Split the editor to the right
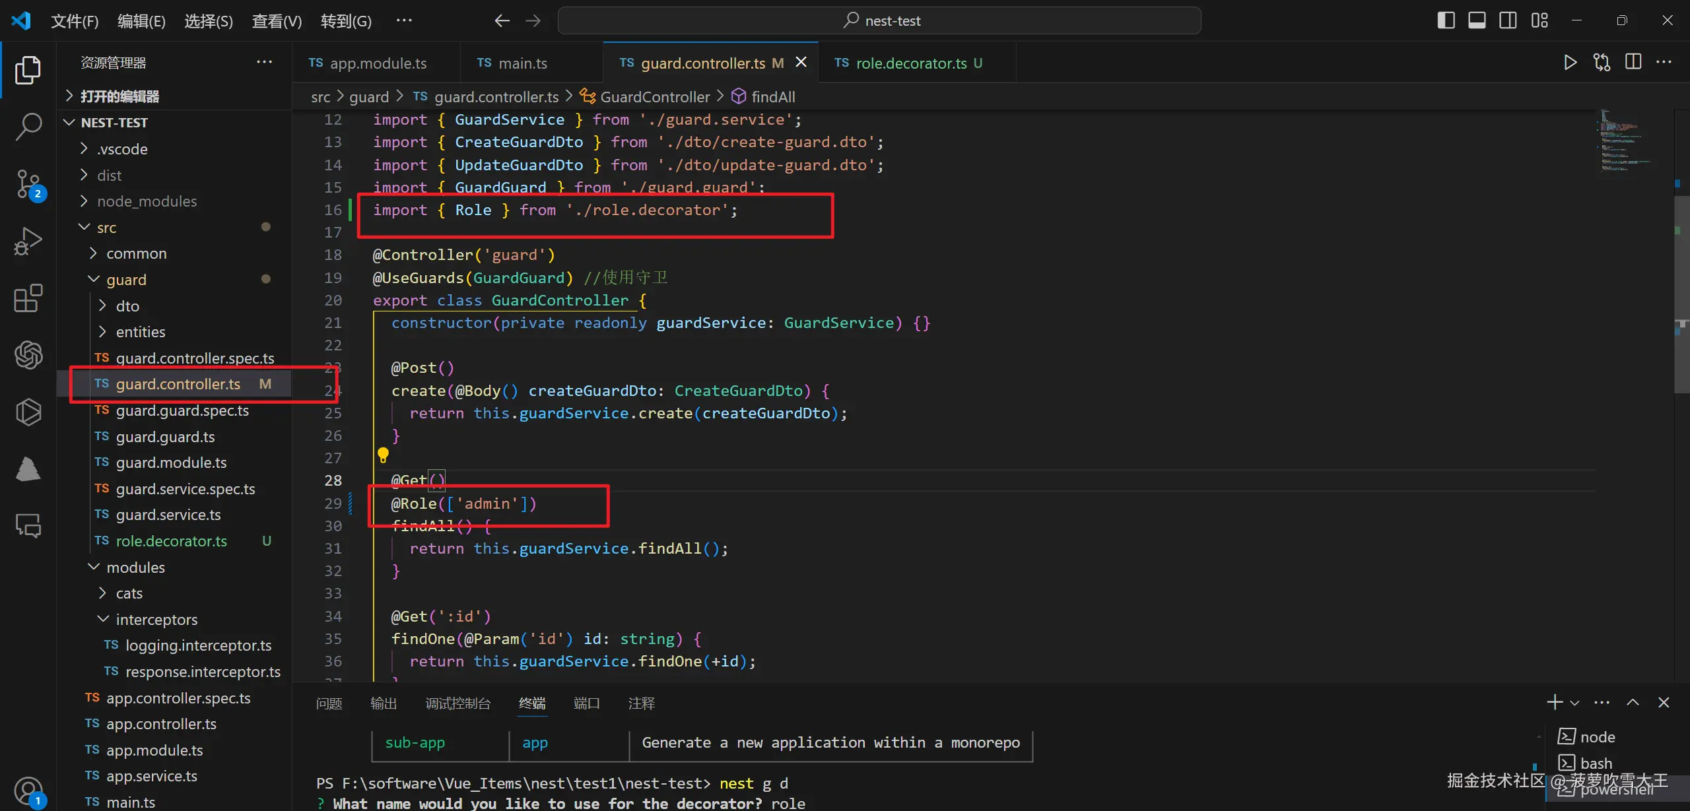The image size is (1690, 811). pyautogui.click(x=1633, y=63)
